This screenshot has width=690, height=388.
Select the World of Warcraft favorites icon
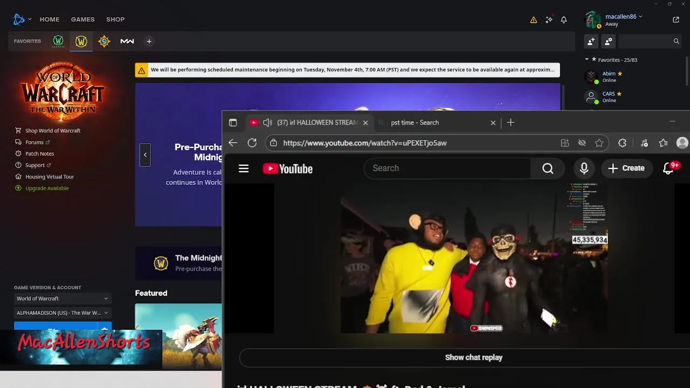(x=81, y=41)
